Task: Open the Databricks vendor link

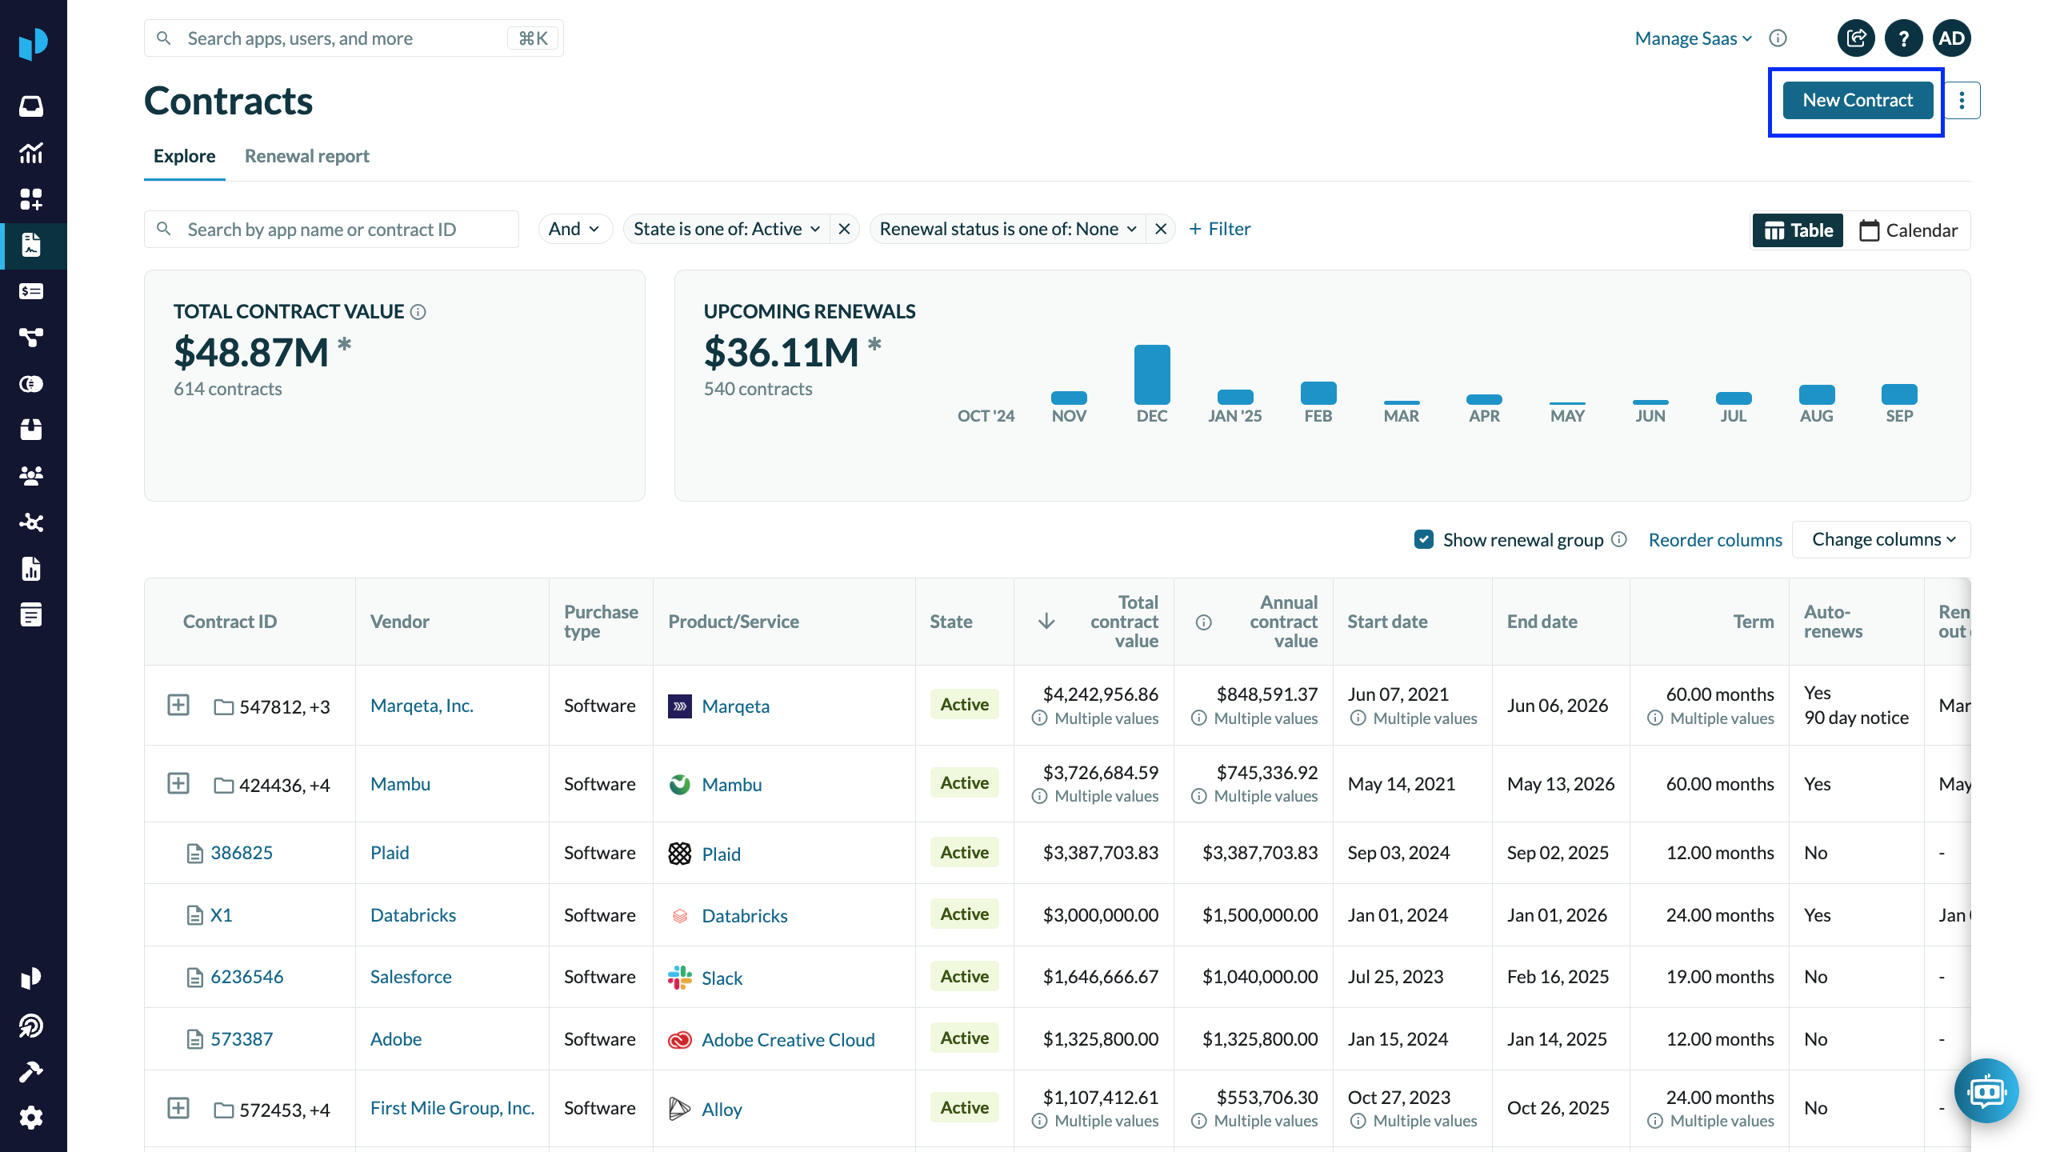Action: (x=413, y=915)
